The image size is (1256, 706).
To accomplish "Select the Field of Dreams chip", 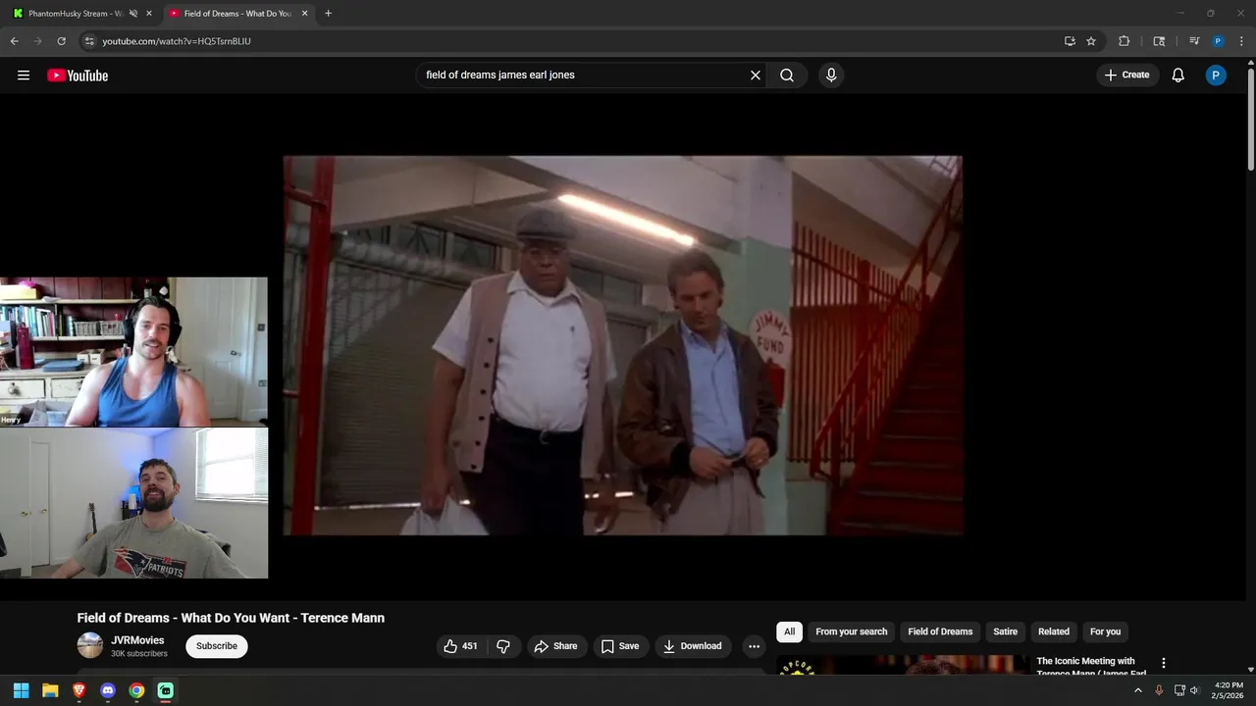I will [x=940, y=631].
